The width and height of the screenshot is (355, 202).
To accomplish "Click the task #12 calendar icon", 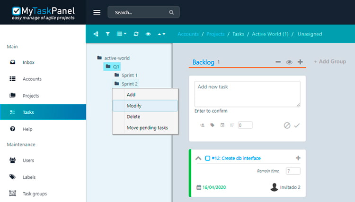I will [198, 187].
